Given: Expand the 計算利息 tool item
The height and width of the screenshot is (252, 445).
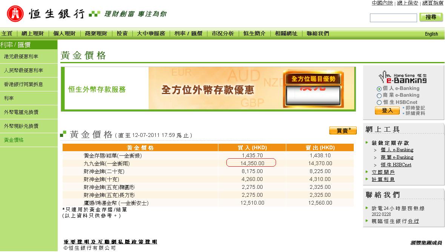Looking at the screenshot, I should (x=383, y=179).
